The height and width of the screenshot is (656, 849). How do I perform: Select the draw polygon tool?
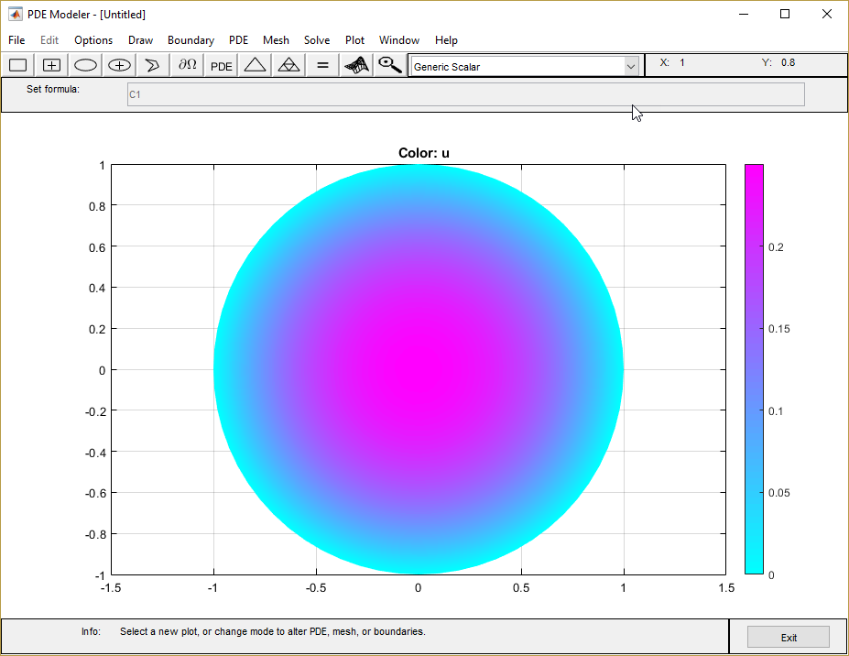[x=153, y=66]
